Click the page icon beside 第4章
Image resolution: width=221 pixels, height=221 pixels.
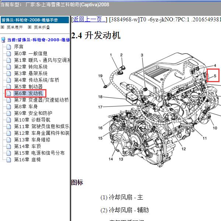[9, 80]
